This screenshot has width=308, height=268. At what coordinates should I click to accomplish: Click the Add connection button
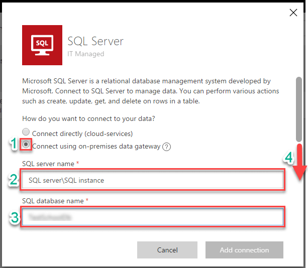(x=244, y=249)
